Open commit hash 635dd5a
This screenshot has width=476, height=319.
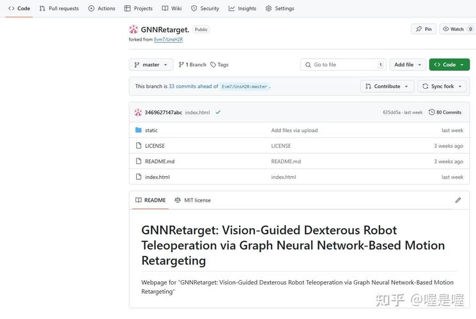[x=391, y=112]
